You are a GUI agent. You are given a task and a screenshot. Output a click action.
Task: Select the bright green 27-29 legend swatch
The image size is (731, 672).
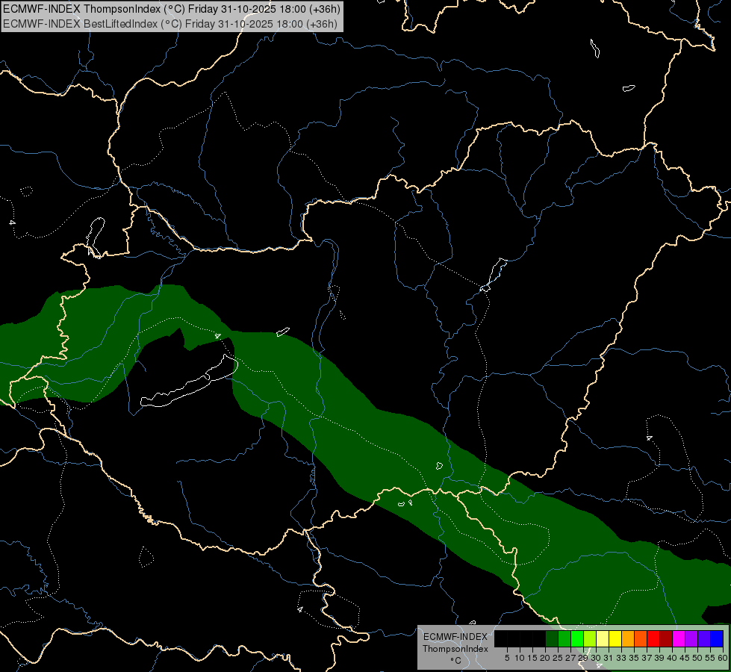click(577, 638)
